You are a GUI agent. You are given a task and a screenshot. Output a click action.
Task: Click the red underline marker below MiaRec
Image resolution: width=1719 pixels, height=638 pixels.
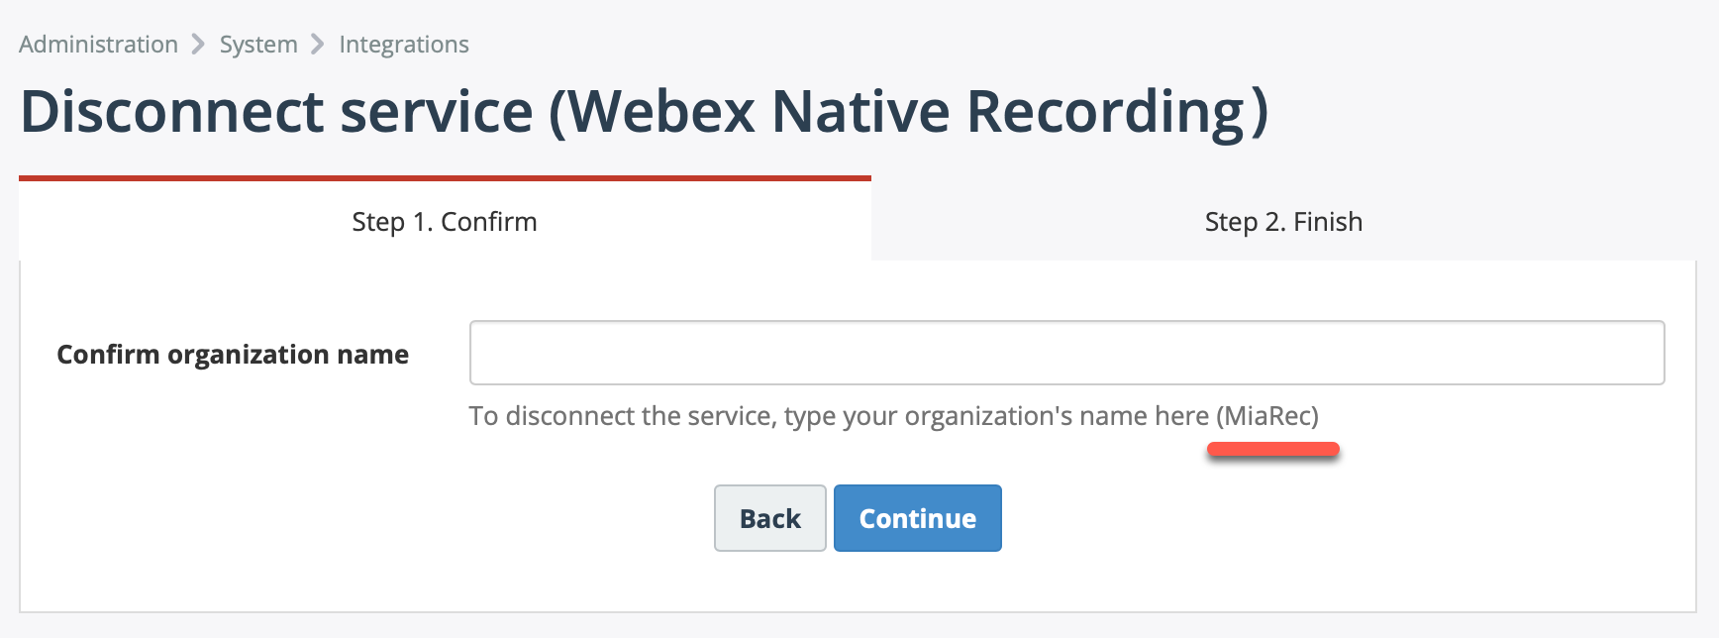1274,449
